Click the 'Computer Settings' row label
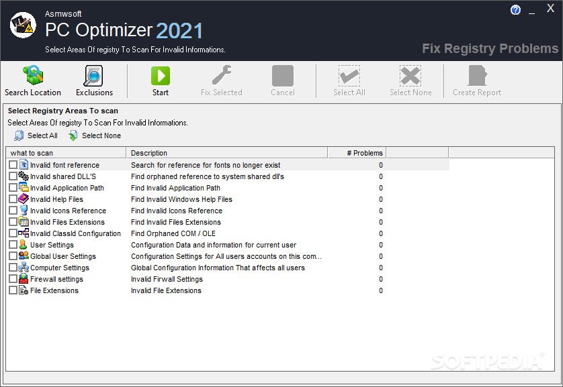Screen dimensions: 563x387 60,268
